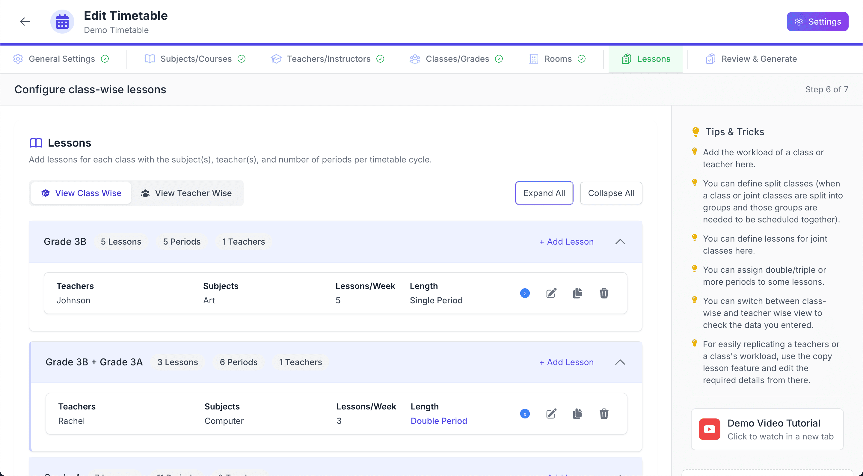Expand All lessons
Viewport: 863px width, 476px height.
click(544, 193)
